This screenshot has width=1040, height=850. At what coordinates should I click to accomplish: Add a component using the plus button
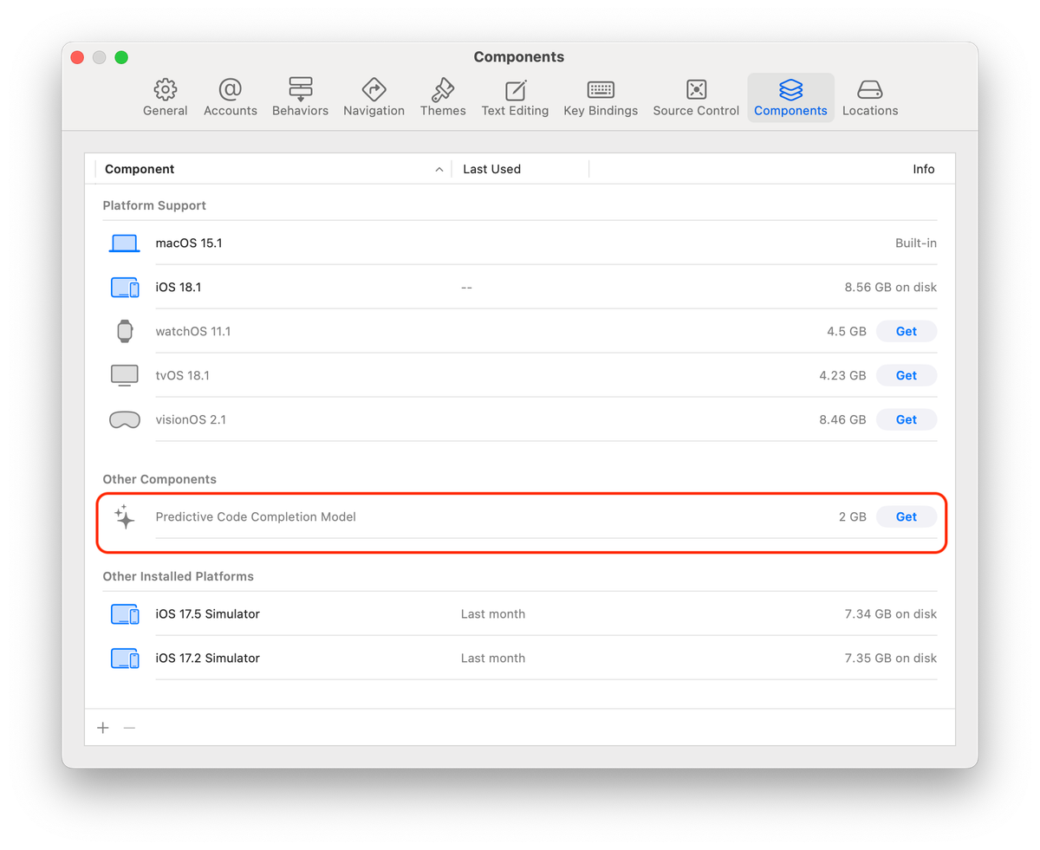(102, 728)
